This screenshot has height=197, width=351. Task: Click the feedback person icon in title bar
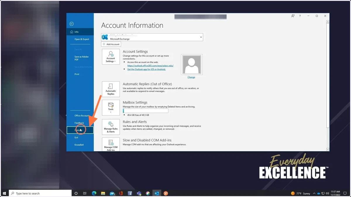click(x=293, y=16)
